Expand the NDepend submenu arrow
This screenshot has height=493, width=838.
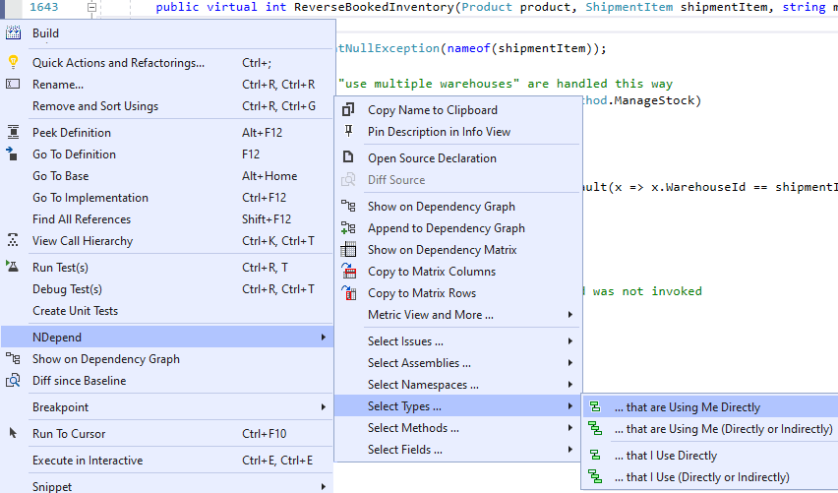(323, 337)
